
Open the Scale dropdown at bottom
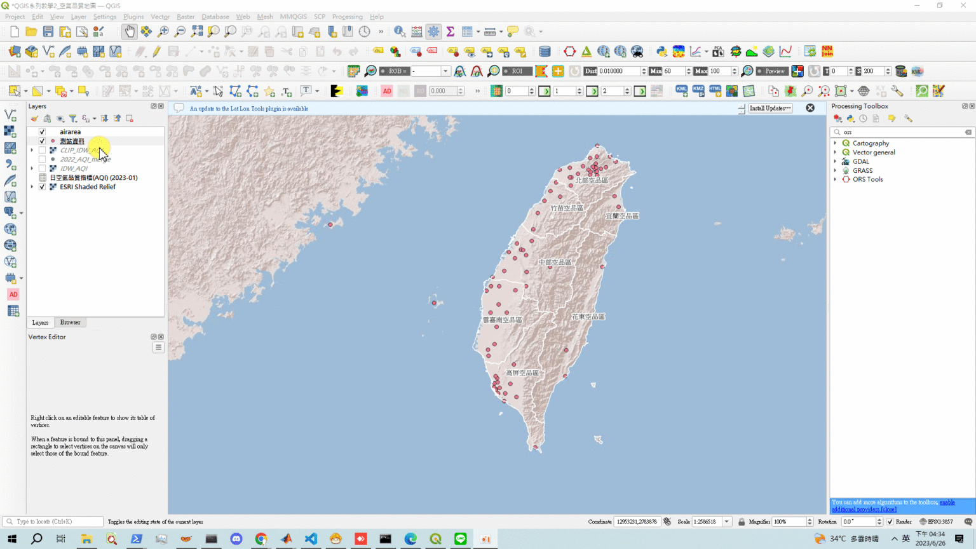[x=726, y=522]
